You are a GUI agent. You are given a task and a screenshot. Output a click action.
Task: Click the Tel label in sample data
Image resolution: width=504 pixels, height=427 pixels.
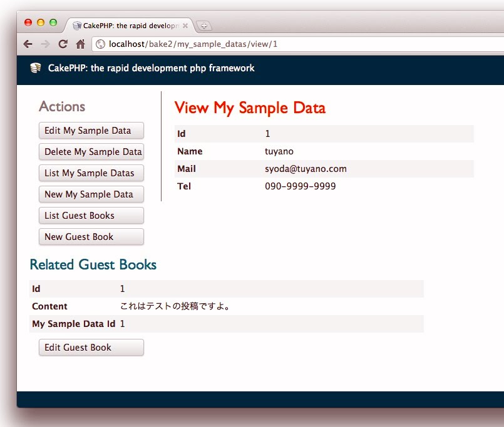[x=184, y=186]
